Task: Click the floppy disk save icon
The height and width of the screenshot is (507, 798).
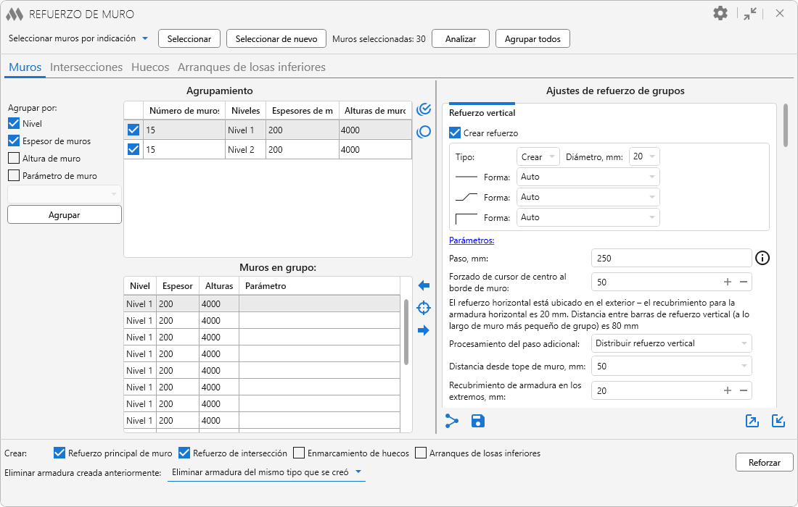Action: coord(478,421)
